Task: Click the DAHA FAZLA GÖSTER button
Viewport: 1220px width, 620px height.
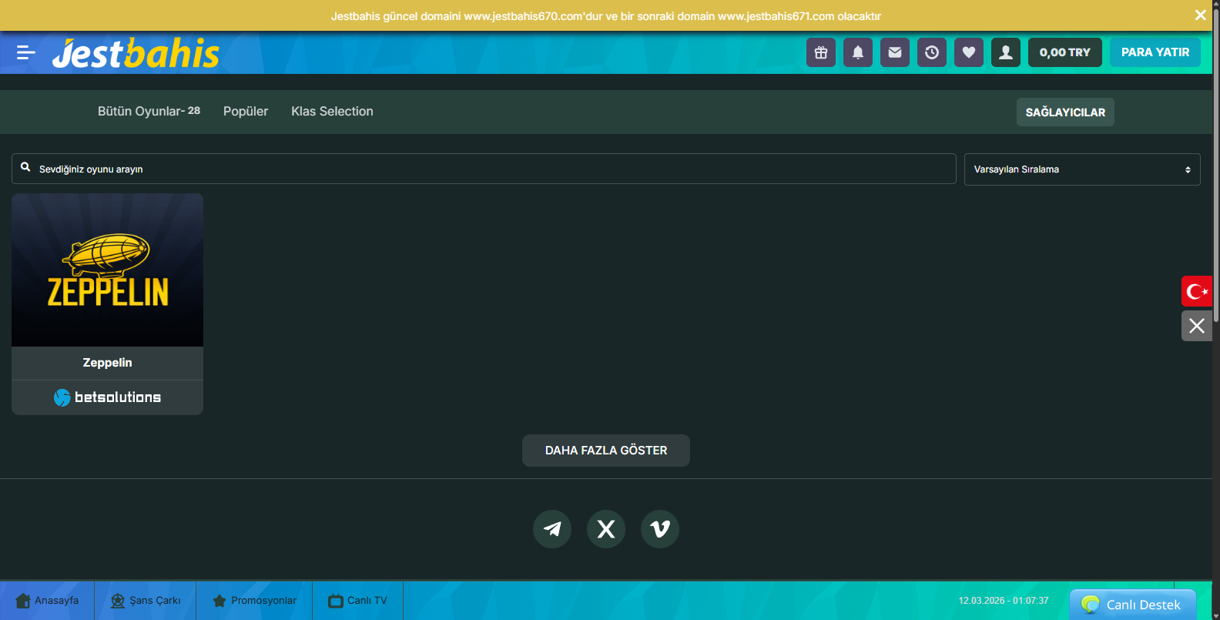Action: click(x=606, y=451)
